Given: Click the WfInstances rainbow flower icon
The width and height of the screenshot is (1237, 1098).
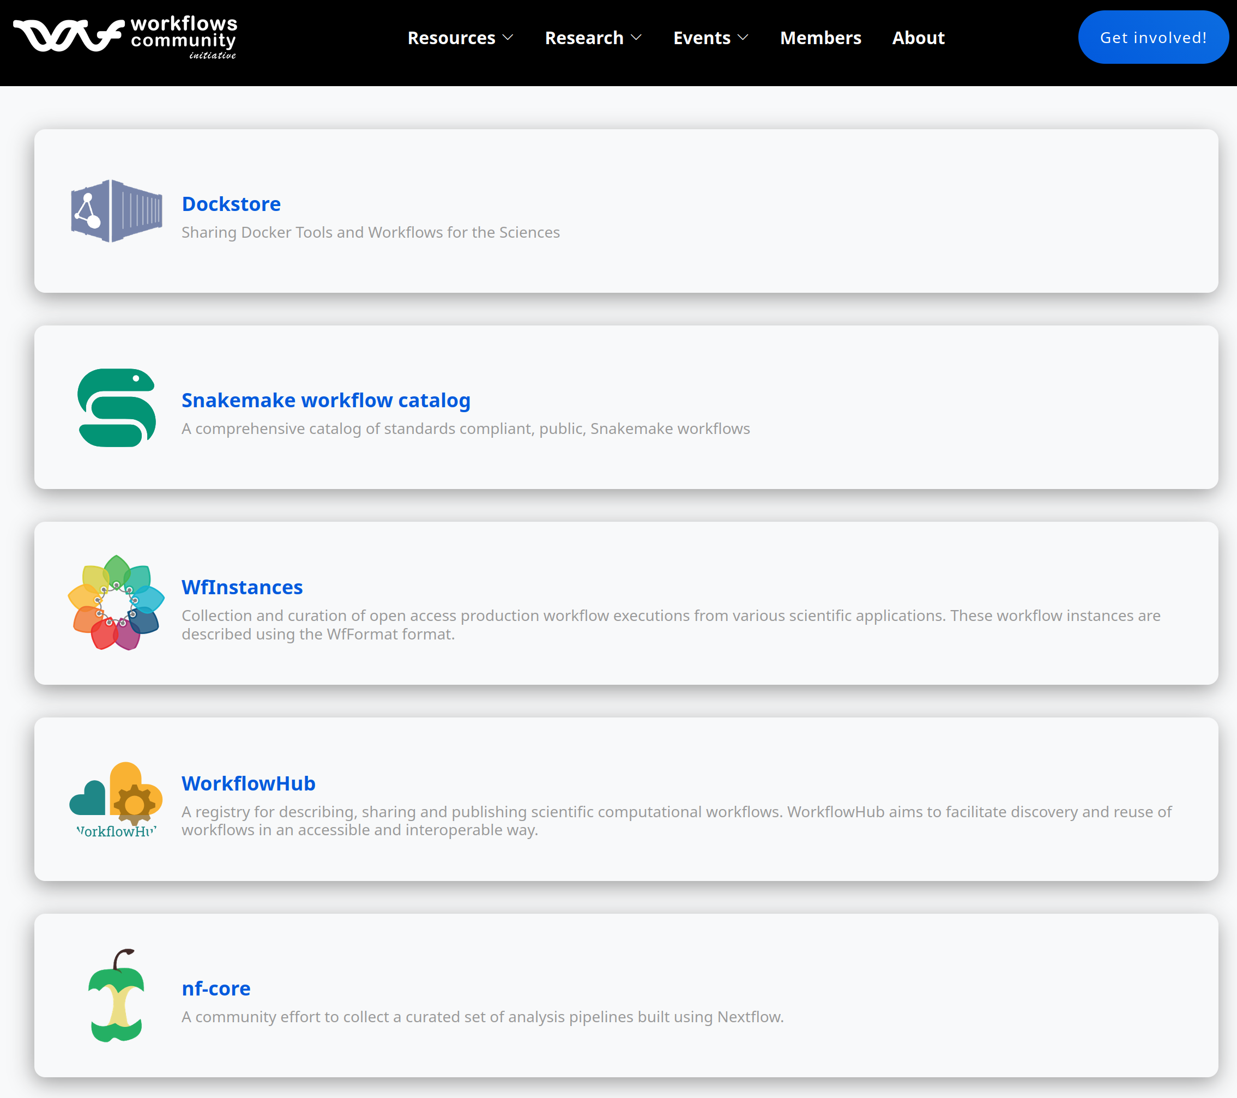Looking at the screenshot, I should (115, 604).
